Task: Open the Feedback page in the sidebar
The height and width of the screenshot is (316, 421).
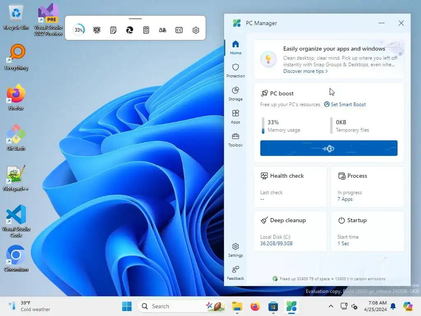Action: pyautogui.click(x=236, y=273)
